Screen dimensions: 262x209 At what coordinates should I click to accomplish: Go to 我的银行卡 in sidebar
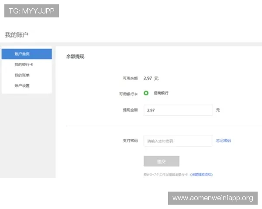point(24,64)
